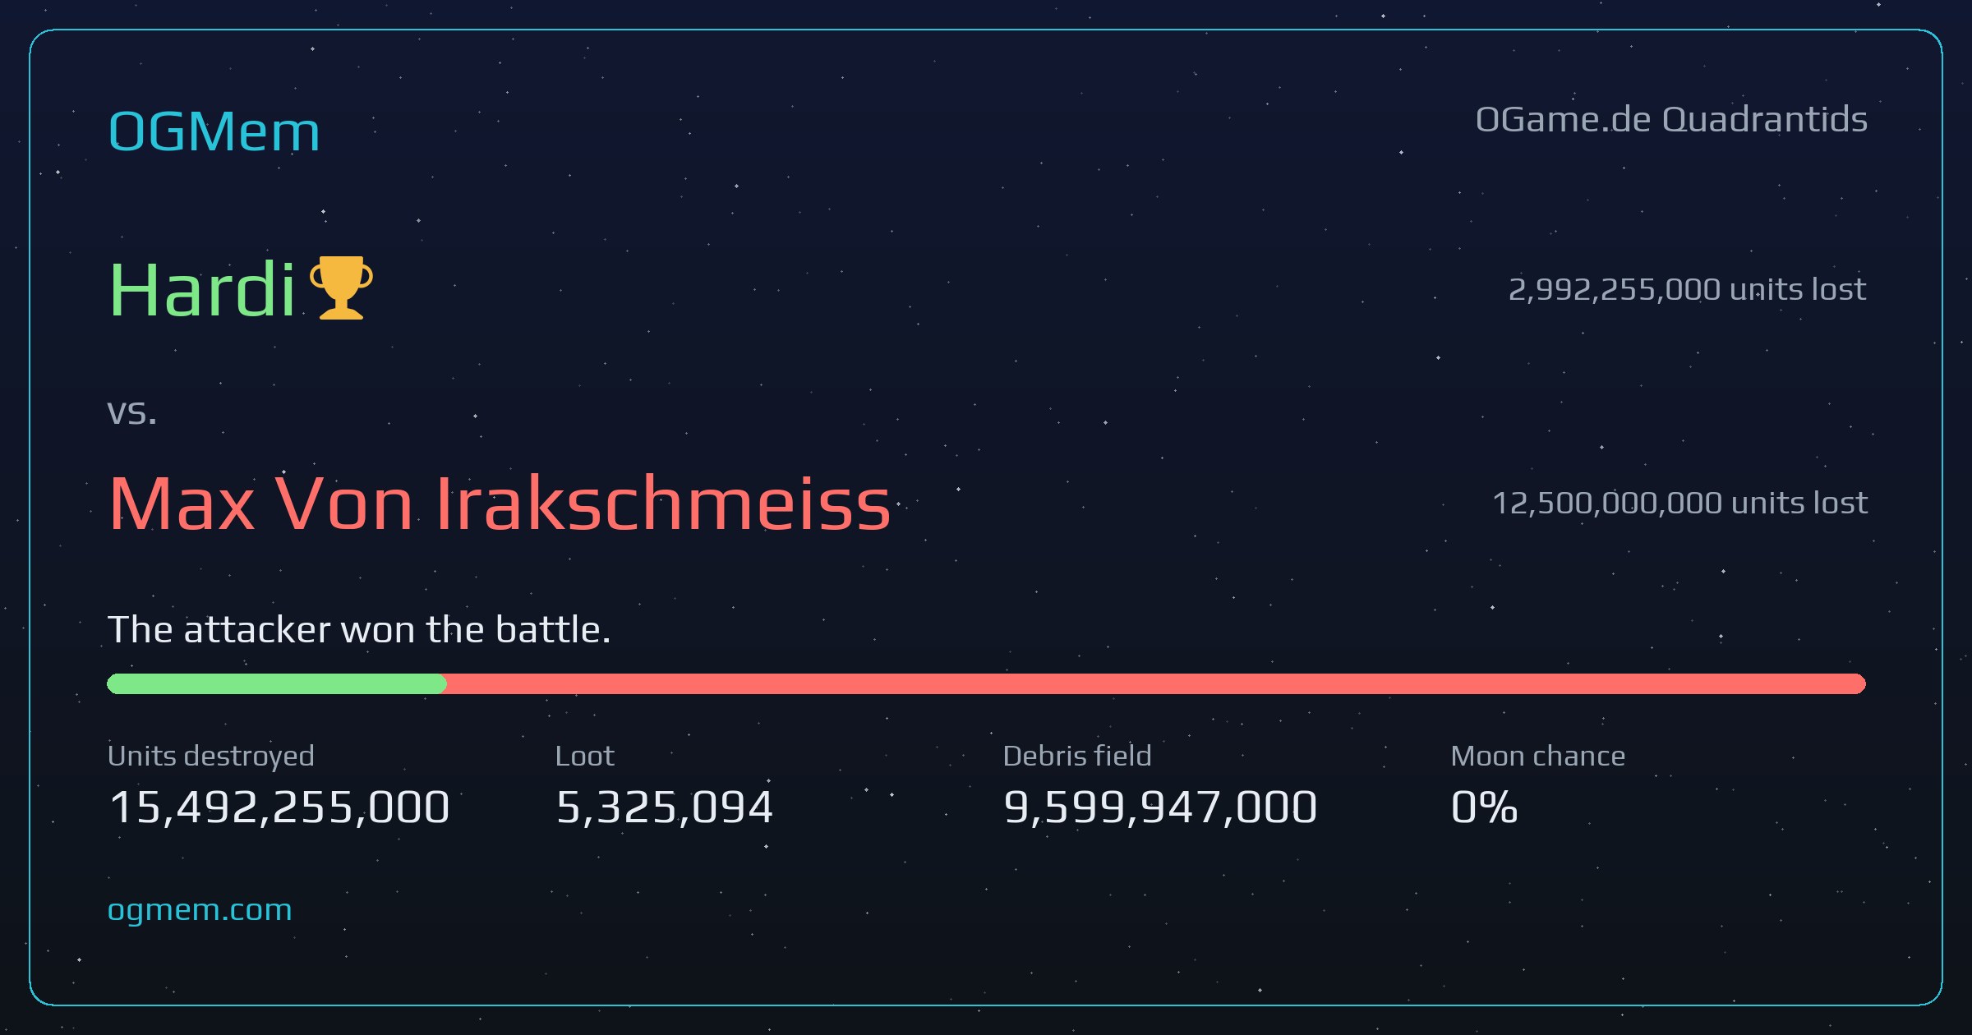The width and height of the screenshot is (1972, 1035).
Task: Click the 12,500,000,000 units lost text
Action: click(x=1679, y=503)
